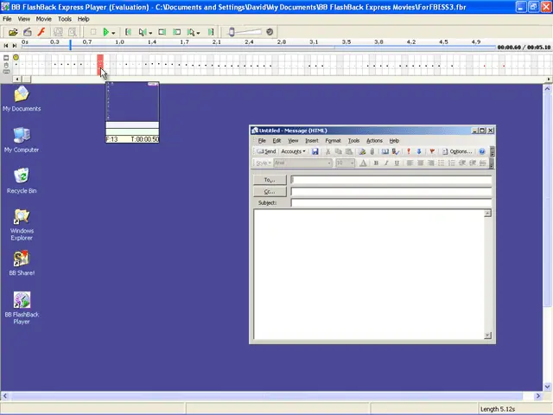Open the Tools menu of the player
Image resolution: width=553 pixels, height=415 pixels.
(65, 19)
